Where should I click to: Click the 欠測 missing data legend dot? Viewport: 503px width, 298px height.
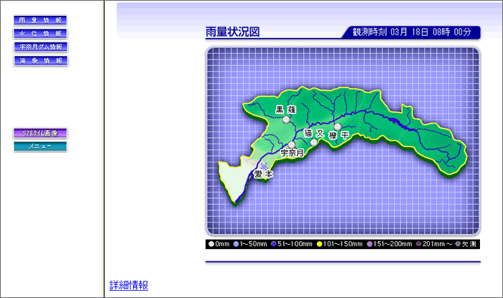point(458,244)
